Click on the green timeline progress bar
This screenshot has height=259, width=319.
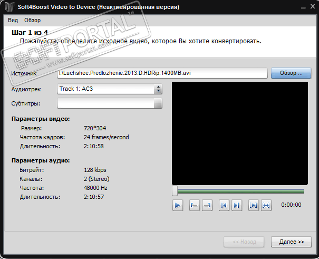(240, 191)
